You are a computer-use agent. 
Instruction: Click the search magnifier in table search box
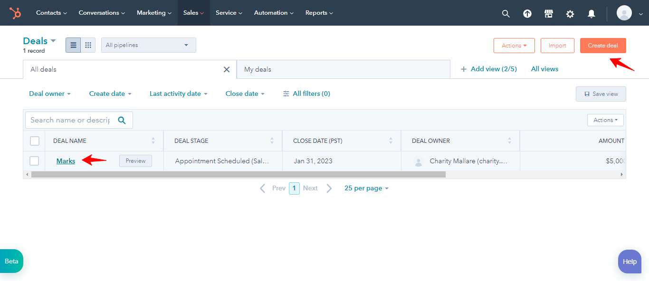click(122, 120)
